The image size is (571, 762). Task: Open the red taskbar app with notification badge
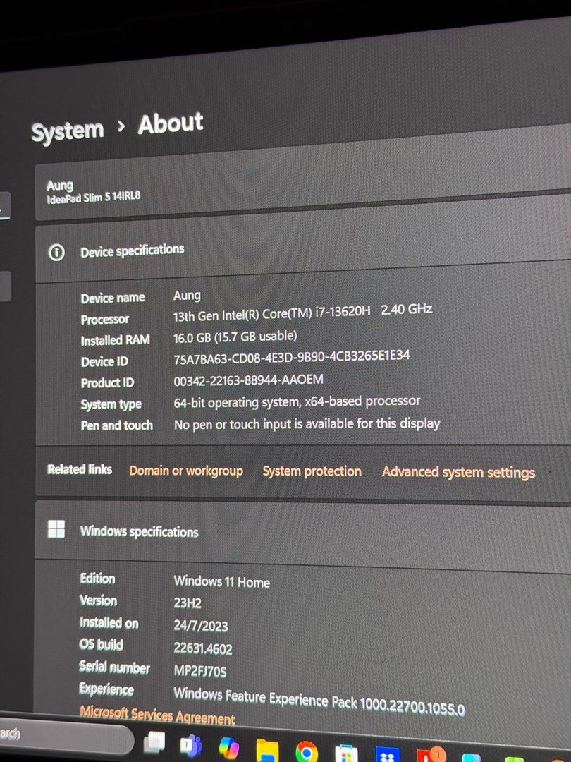[x=430, y=755]
